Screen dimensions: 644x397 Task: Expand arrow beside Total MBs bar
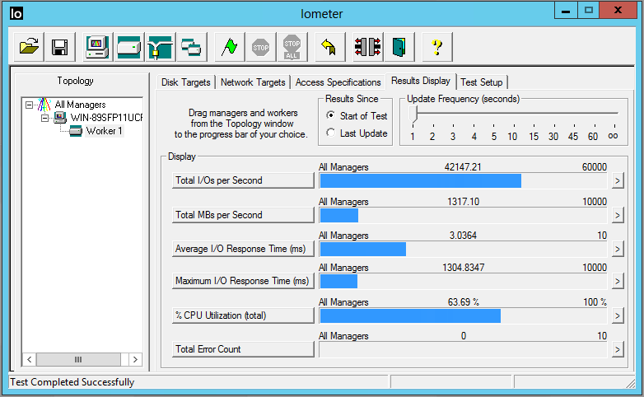[x=618, y=215]
